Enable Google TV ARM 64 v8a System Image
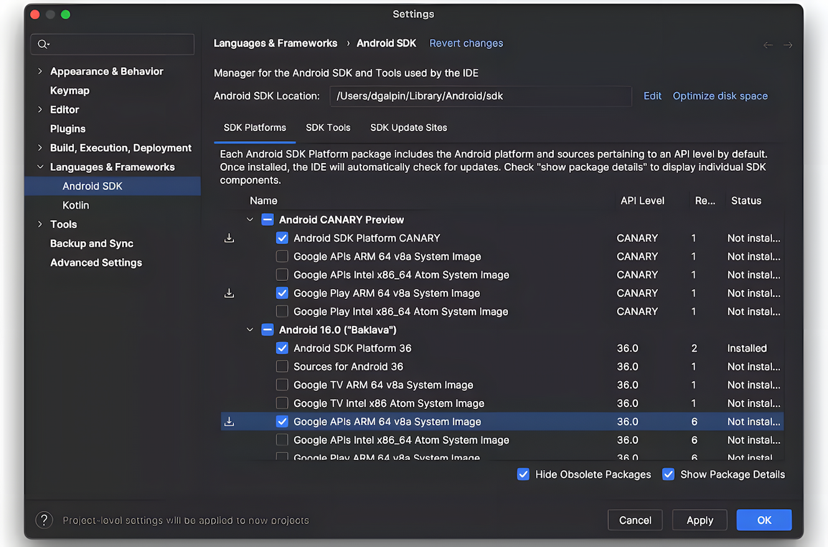The height and width of the screenshot is (547, 828). (x=282, y=385)
